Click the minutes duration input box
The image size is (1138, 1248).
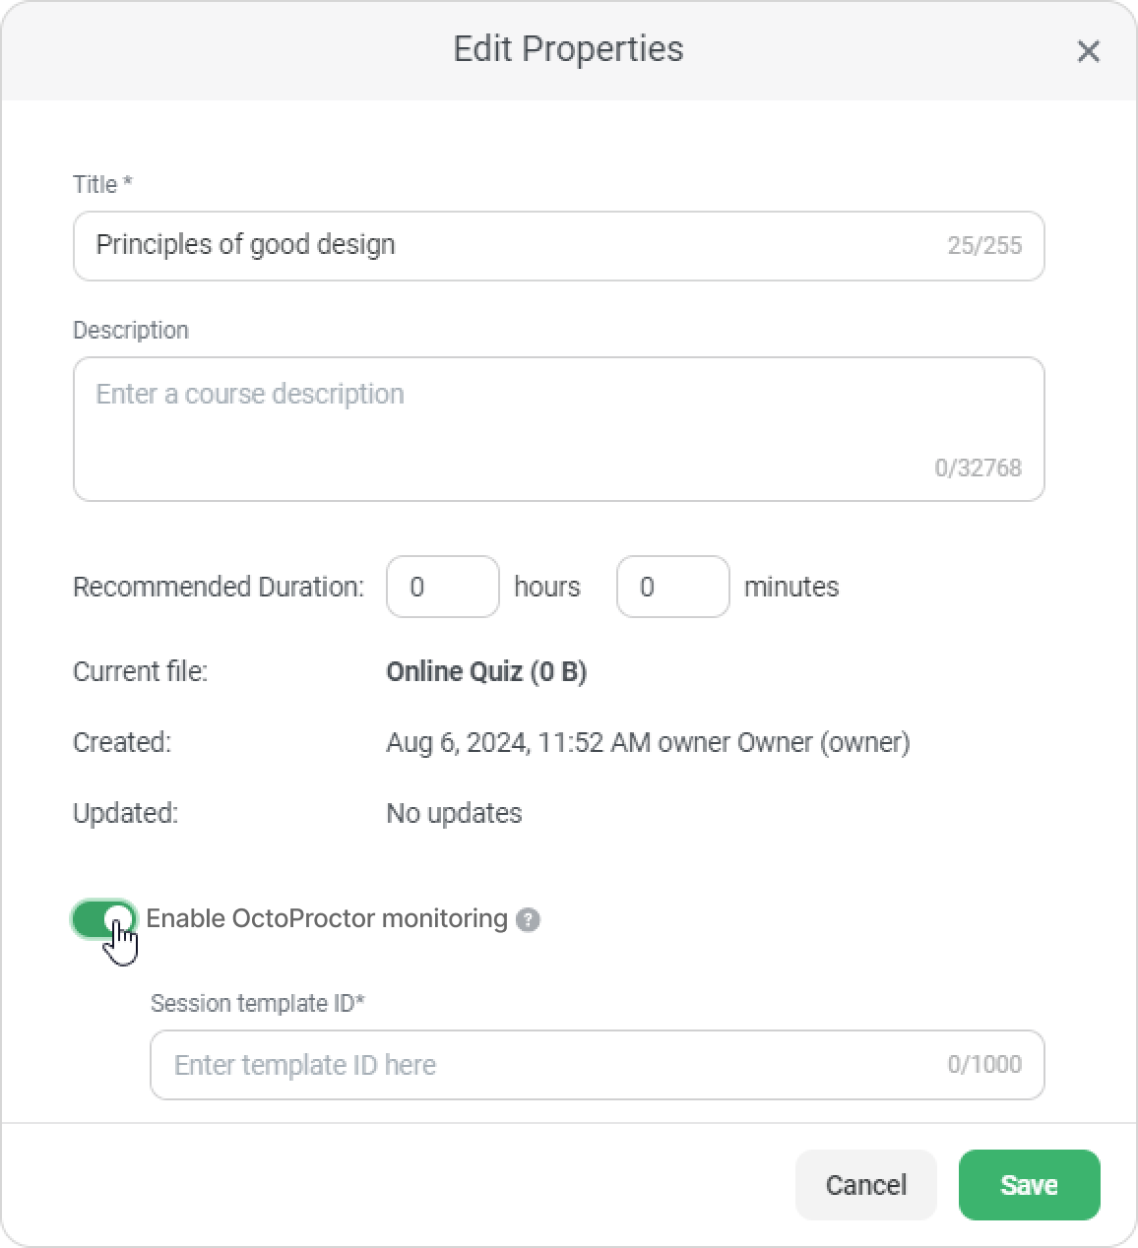pos(672,587)
